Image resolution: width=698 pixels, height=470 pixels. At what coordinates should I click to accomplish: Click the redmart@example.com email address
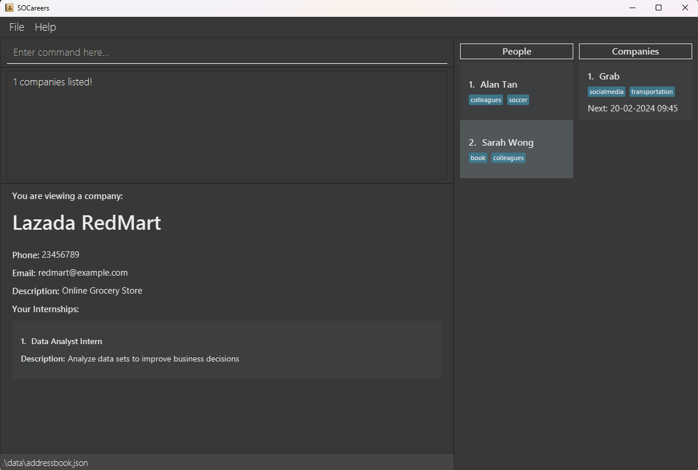pyautogui.click(x=83, y=273)
